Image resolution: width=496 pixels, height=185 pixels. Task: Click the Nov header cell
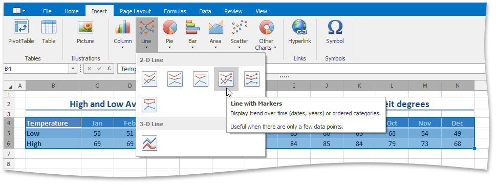tap(425, 123)
